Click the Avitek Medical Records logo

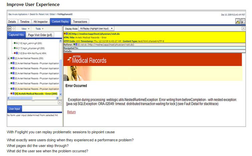(87, 59)
